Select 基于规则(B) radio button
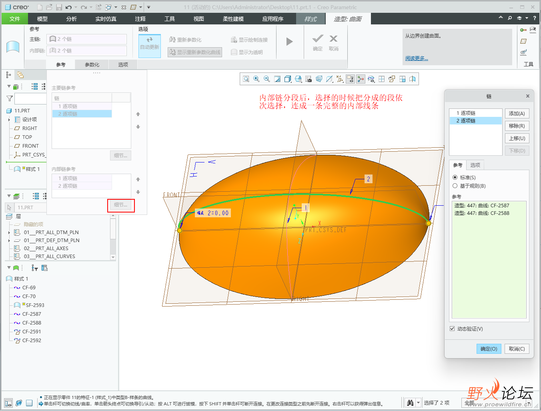Viewport: 541px width, 411px height. [x=455, y=186]
